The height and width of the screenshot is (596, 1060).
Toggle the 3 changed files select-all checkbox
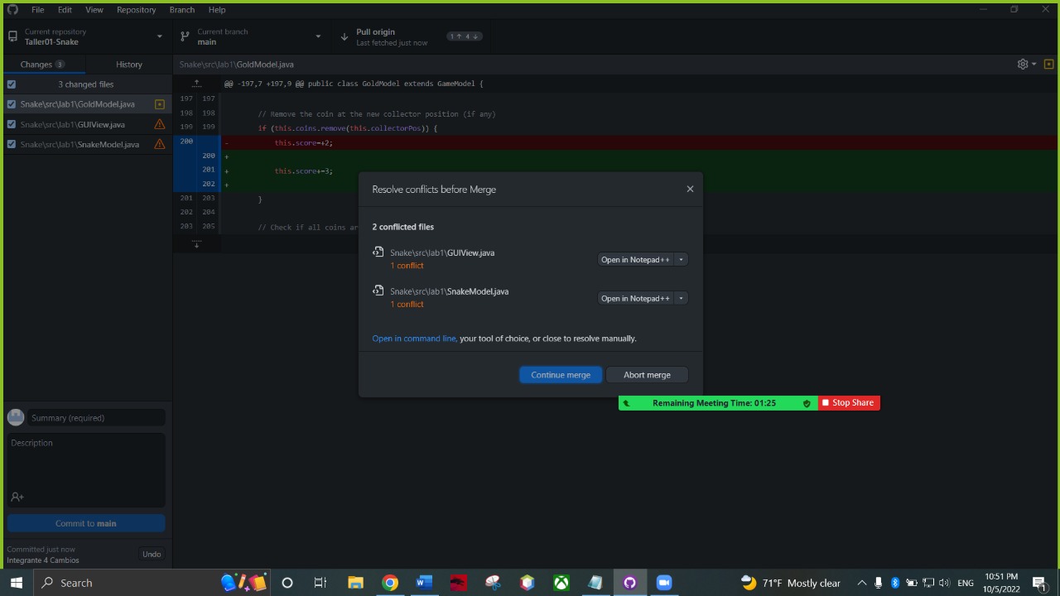point(11,84)
